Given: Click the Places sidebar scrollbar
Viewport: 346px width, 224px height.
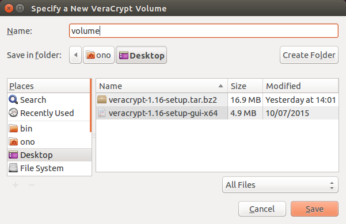Looking at the screenshot, I should 90,106.
